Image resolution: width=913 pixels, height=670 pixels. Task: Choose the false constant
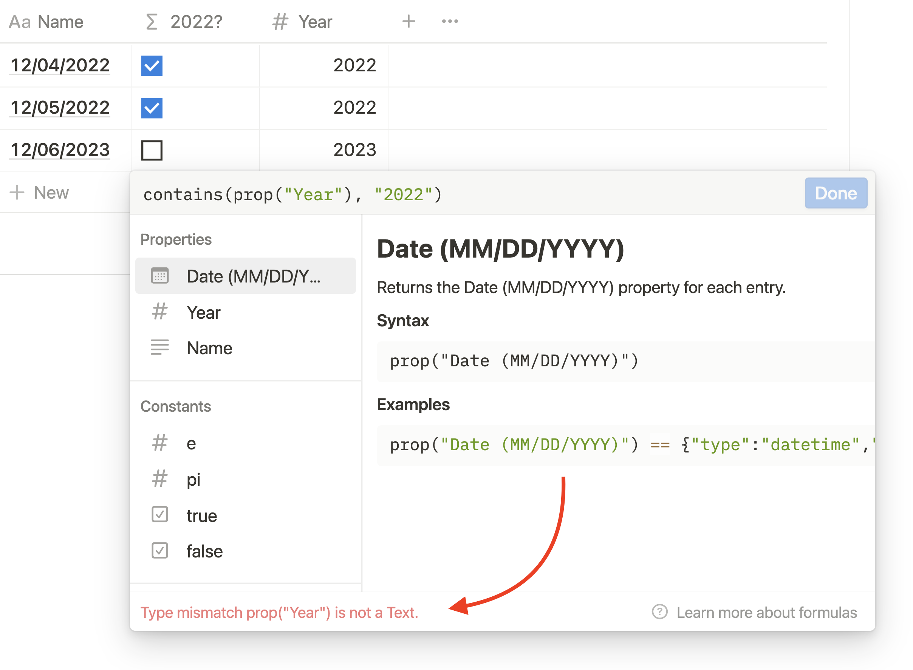click(x=204, y=551)
